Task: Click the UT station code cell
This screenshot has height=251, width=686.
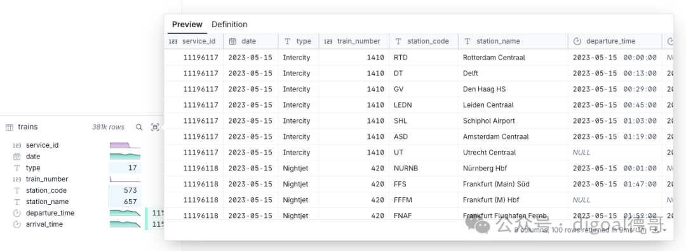Action: (x=424, y=152)
